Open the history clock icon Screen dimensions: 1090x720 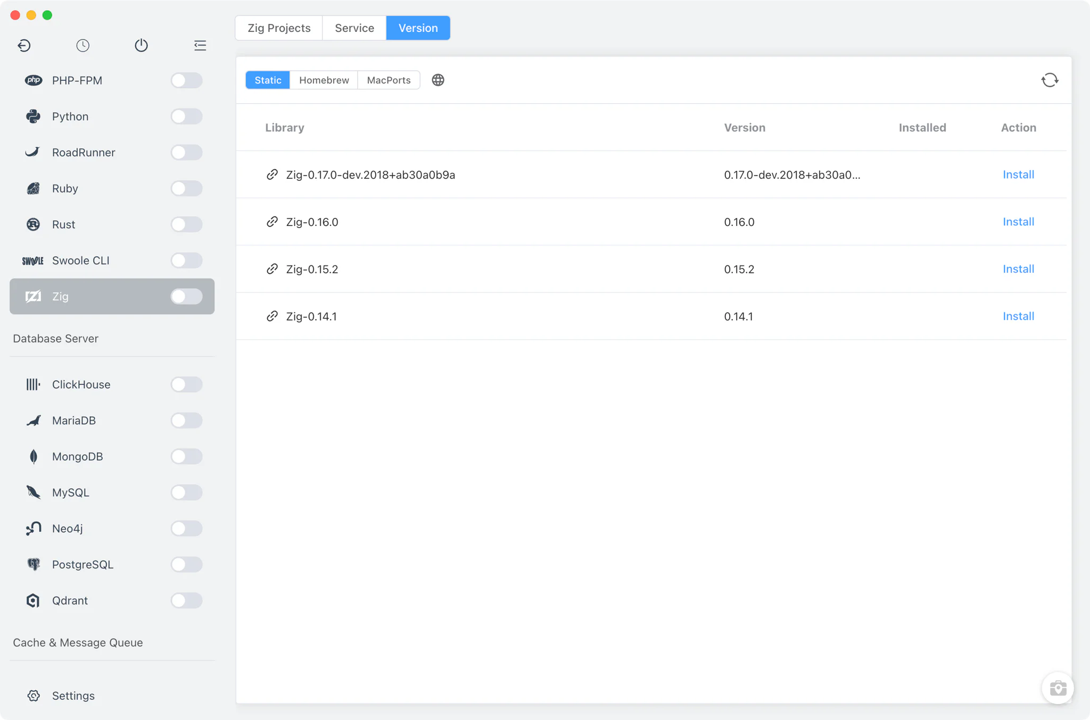pyautogui.click(x=82, y=45)
